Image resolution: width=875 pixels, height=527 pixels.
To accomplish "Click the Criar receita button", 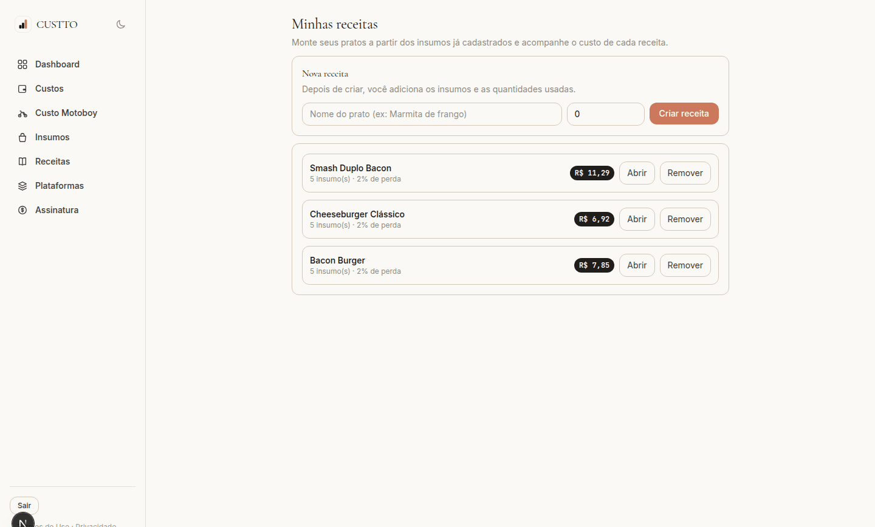I will tap(684, 114).
